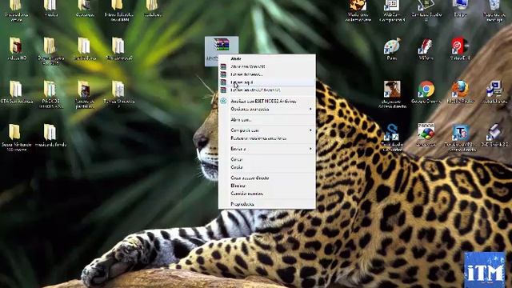Open the 'GTA San Andreas' folder

[x=16, y=89]
